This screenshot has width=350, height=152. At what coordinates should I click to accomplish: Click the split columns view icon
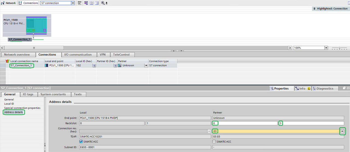(97, 3)
